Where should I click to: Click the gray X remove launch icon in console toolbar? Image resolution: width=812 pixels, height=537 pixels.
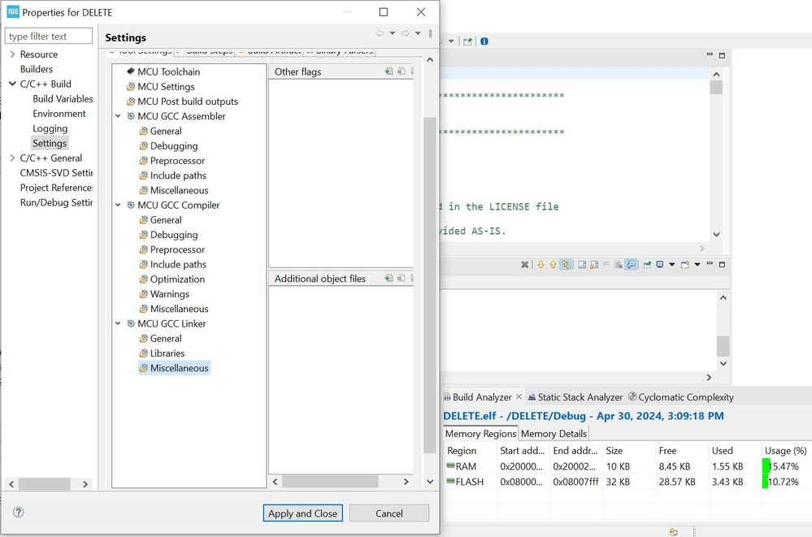click(x=524, y=265)
